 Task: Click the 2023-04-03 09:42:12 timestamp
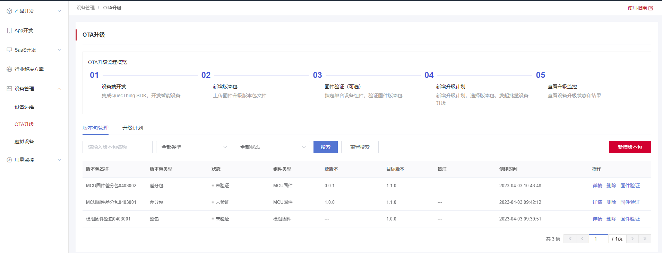(x=520, y=202)
